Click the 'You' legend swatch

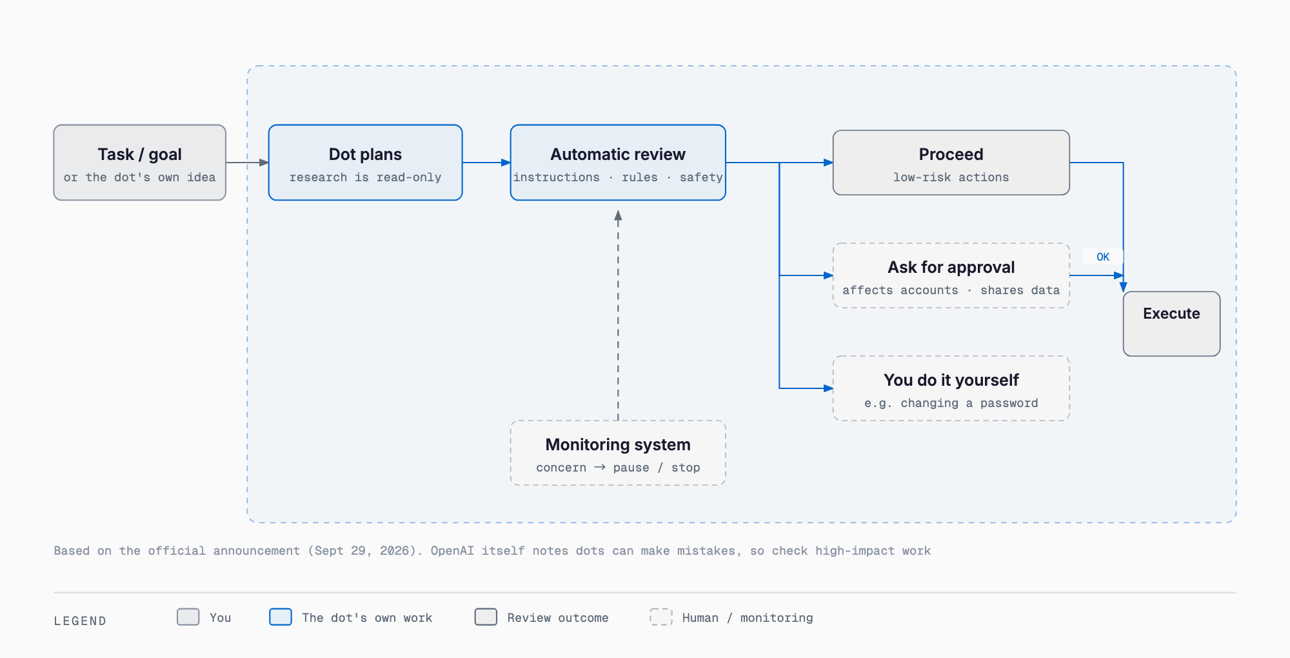point(188,617)
